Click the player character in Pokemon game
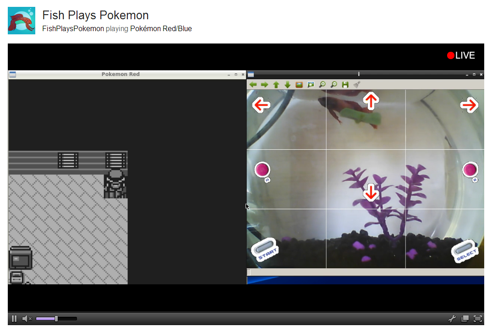The width and height of the screenshot is (492, 326). click(x=116, y=184)
